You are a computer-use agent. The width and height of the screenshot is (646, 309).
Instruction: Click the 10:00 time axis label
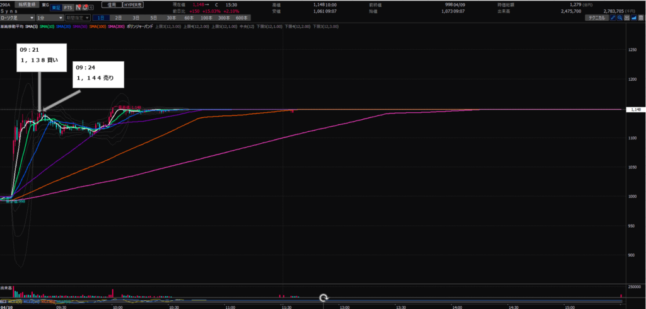click(117, 307)
